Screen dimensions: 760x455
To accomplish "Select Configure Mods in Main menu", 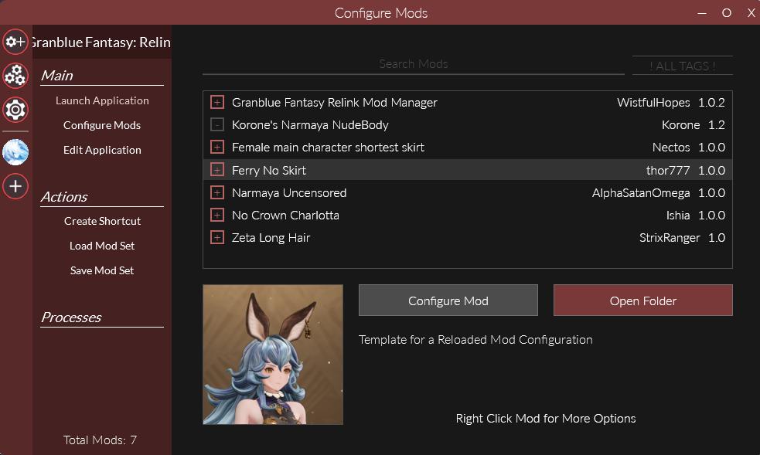I will click(102, 125).
